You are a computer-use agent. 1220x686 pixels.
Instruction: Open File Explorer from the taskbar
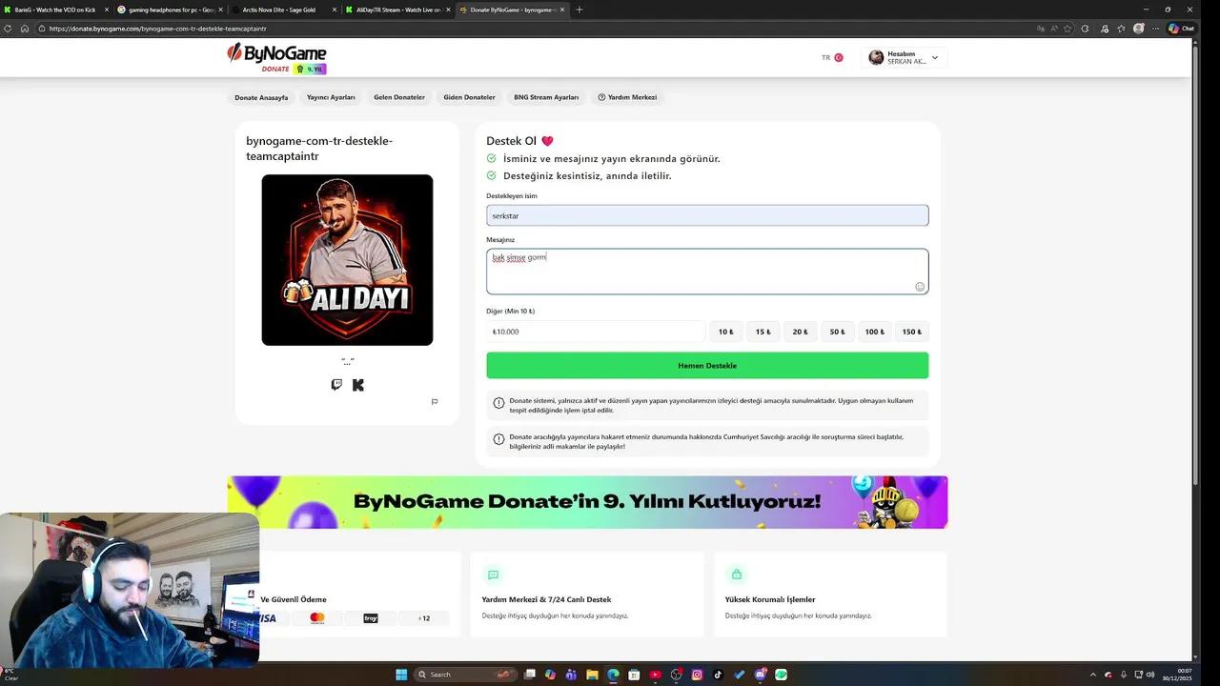tap(592, 675)
